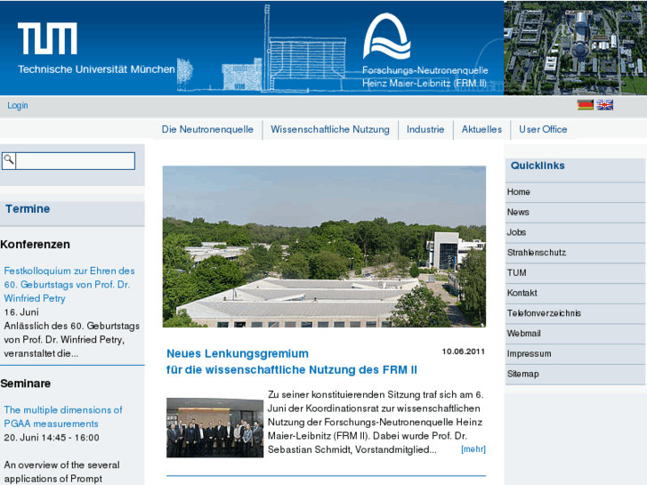The image size is (647, 485).
Task: Open the Login link
Action: click(18, 105)
